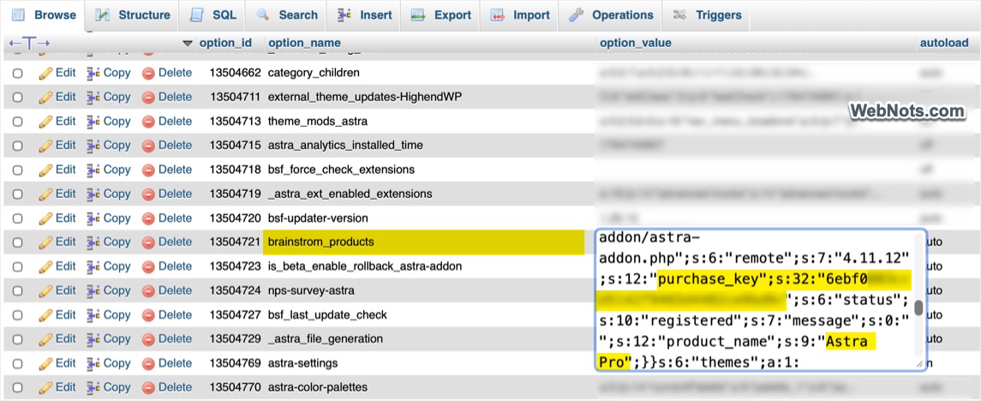This screenshot has height=401, width=981.
Task: Open the column display options dropdown arrow
Action: tap(187, 43)
